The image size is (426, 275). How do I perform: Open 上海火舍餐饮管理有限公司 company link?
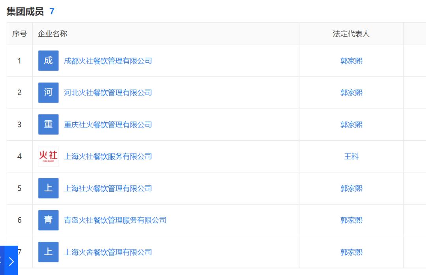point(108,252)
